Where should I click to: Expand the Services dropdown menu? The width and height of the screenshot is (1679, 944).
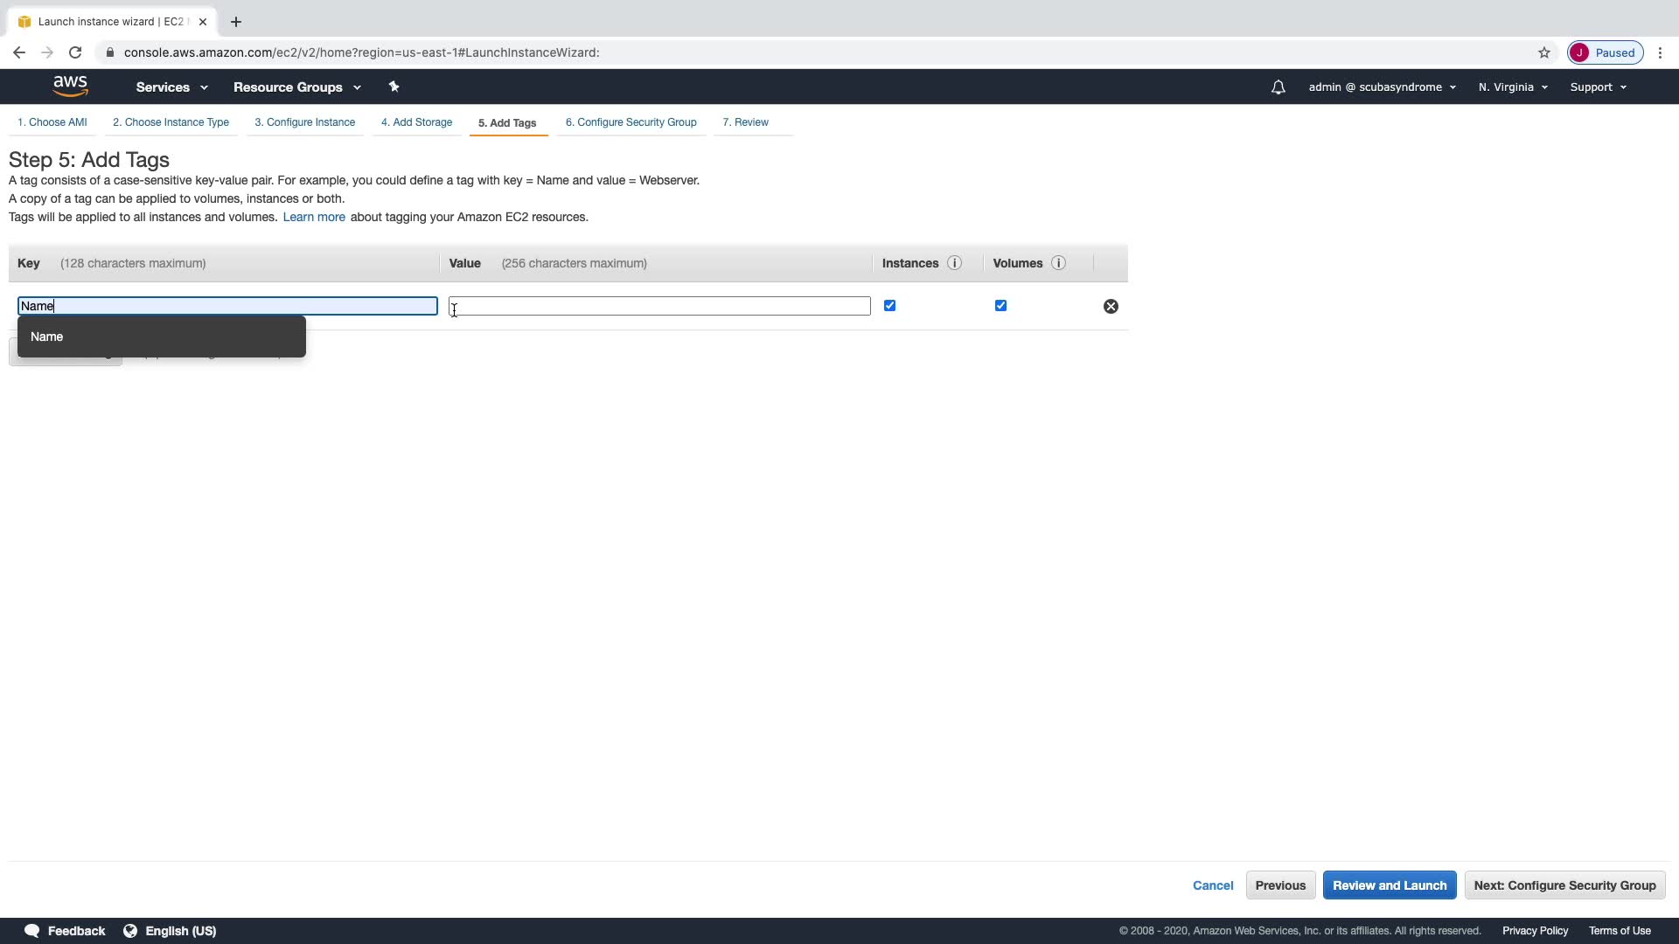pos(171,87)
